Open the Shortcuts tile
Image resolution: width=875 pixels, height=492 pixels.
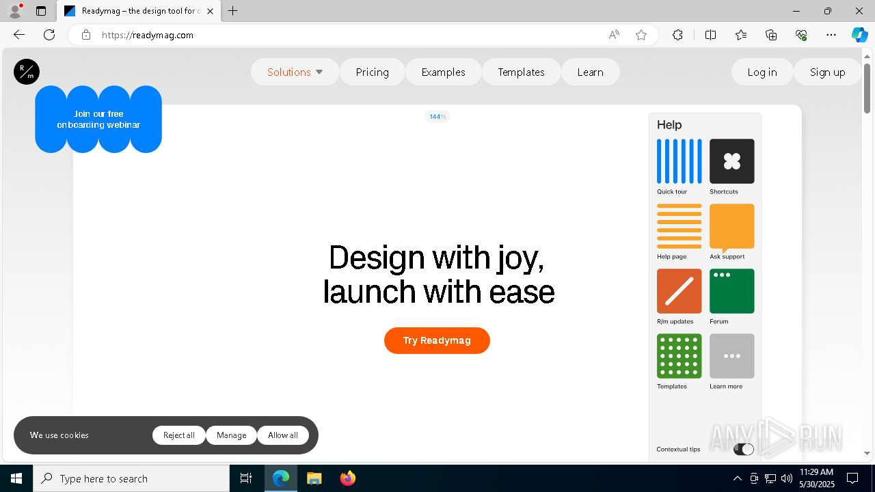tap(731, 161)
